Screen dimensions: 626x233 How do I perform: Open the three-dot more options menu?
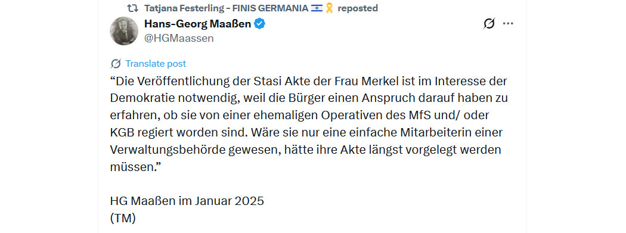[508, 24]
